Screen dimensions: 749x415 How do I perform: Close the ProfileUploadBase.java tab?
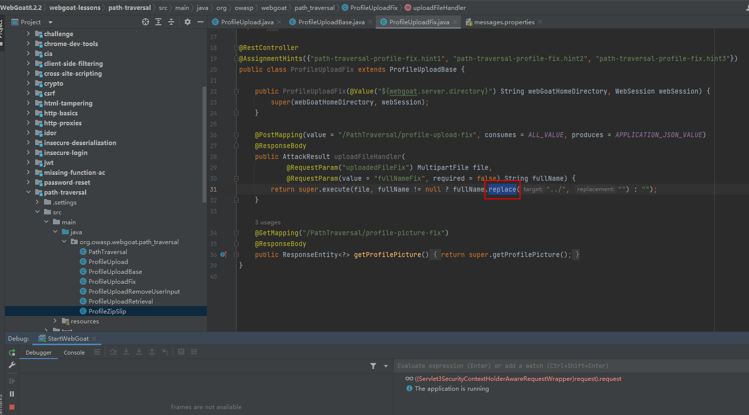tap(370, 22)
